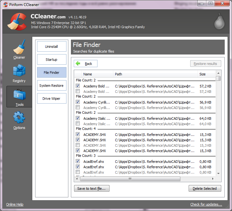Uncheck the second AcadEref.shx file
Viewport: 232px width, 211px height.
(78, 166)
